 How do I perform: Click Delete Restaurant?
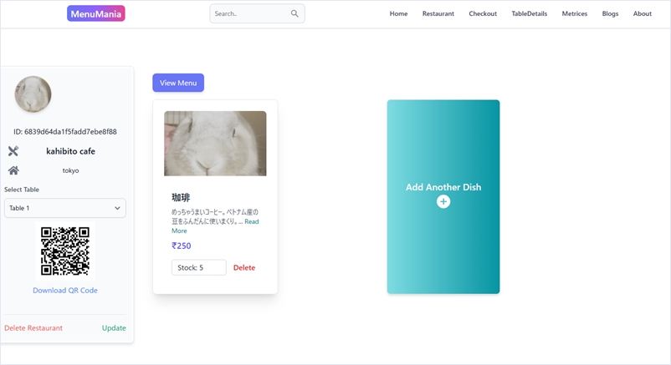click(x=33, y=328)
